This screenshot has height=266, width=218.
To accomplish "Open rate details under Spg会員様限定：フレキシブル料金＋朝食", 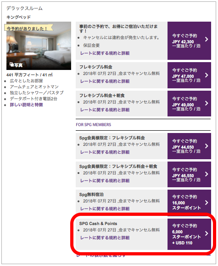I will (105, 181).
